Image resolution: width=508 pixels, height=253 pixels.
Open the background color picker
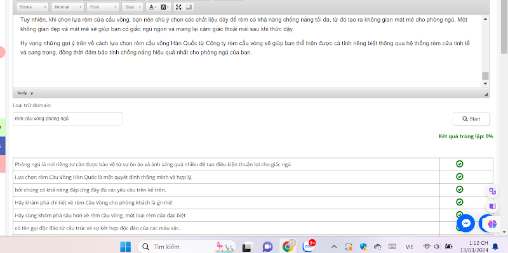(164, 7)
